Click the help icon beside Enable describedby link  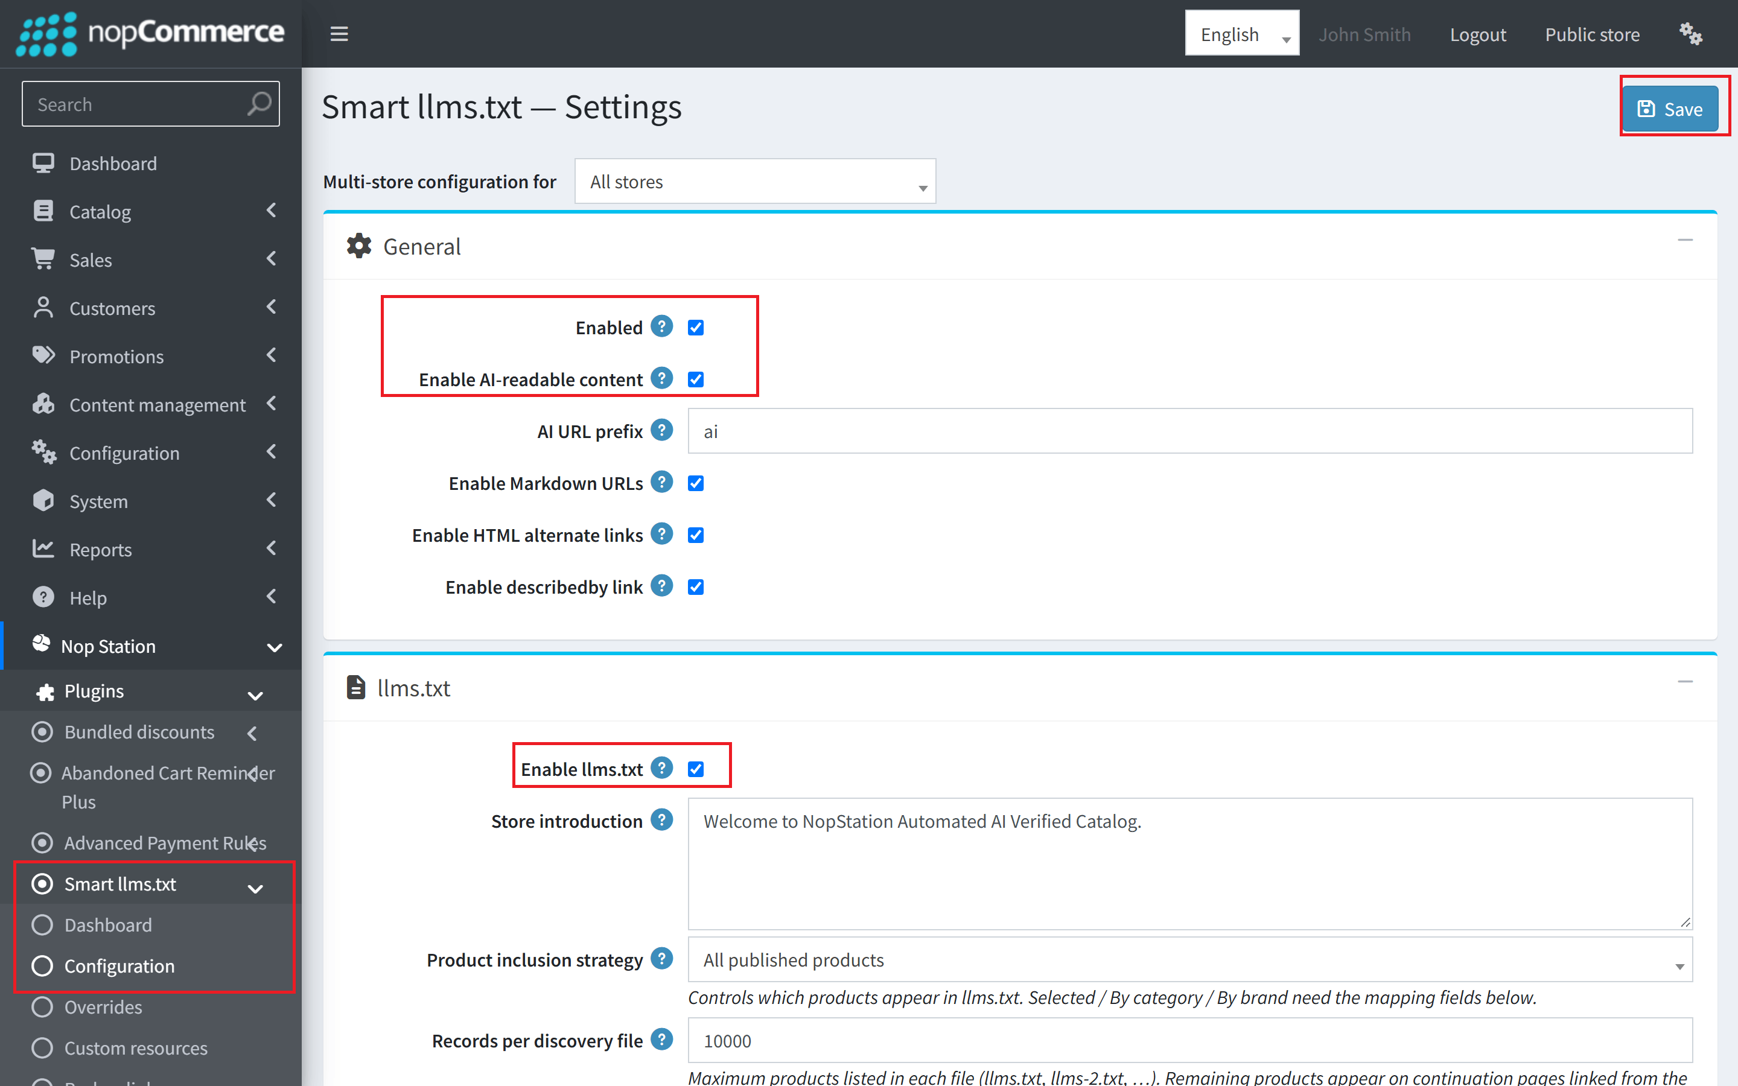click(661, 586)
